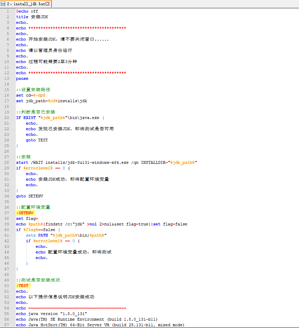Click line number 1 in the margin
Viewport: 299px width, 328px height.
point(8,11)
